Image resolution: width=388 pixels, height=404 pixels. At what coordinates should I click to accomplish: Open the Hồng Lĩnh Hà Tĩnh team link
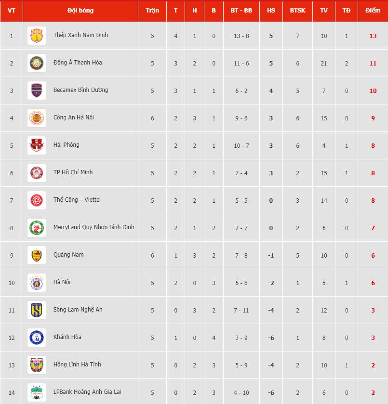77,365
